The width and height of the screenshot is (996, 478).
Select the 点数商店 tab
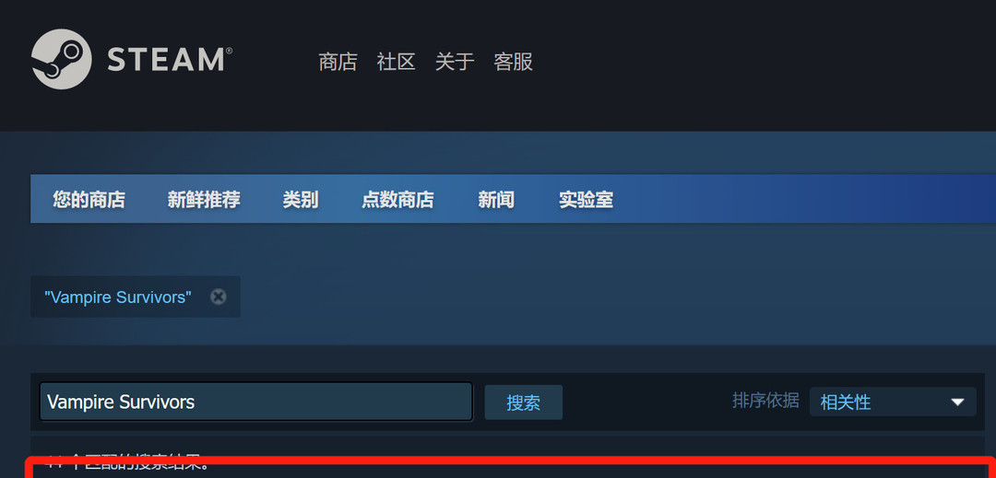click(x=397, y=200)
